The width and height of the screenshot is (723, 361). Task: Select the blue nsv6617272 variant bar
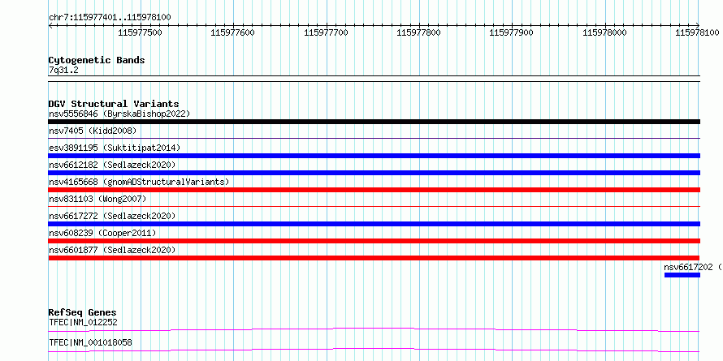374,224
